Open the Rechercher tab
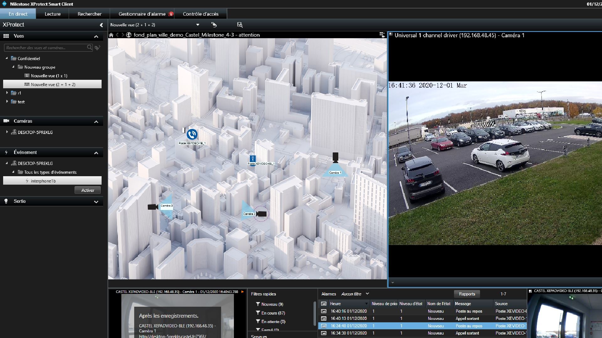Image resolution: width=602 pixels, height=338 pixels. point(89,14)
